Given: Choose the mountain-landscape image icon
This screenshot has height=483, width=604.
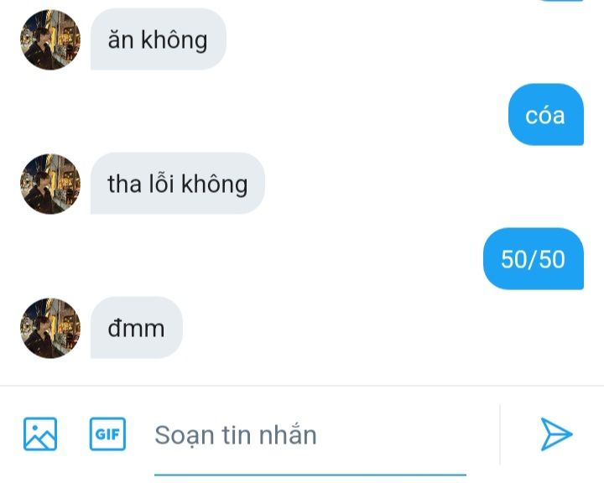Looking at the screenshot, I should pos(40,434).
